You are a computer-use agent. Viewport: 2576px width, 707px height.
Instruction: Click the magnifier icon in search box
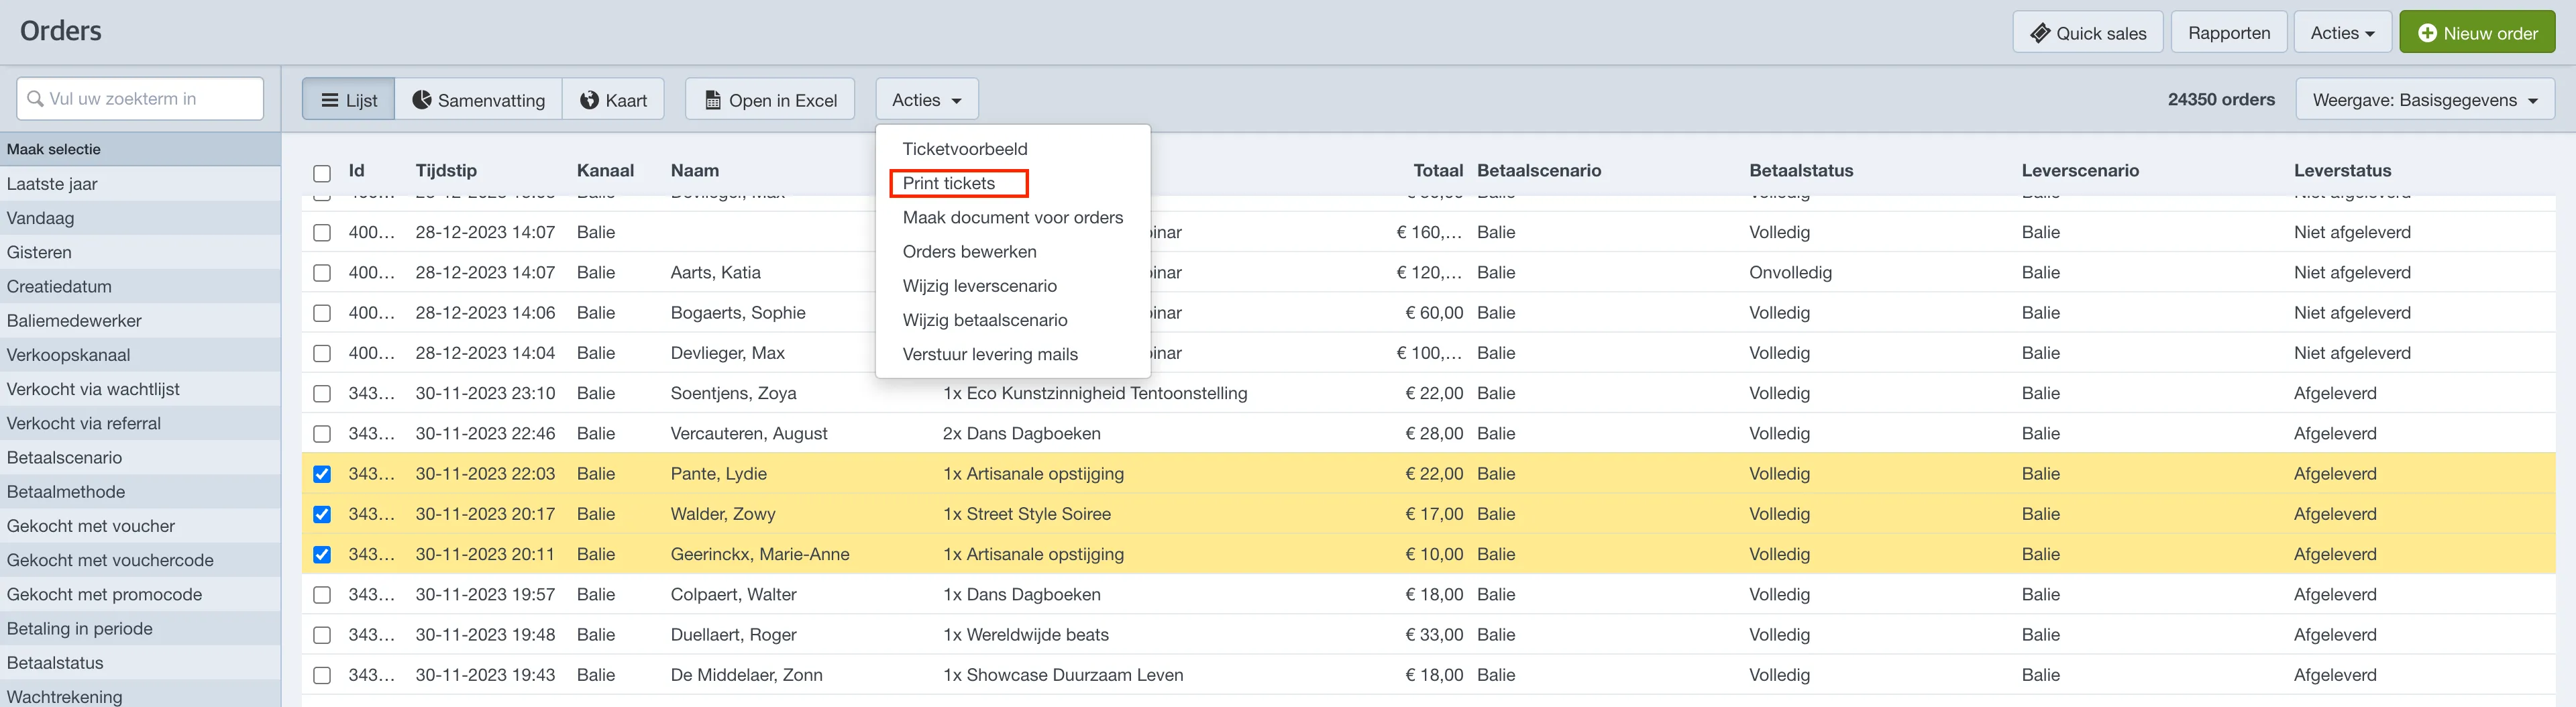[x=35, y=99]
